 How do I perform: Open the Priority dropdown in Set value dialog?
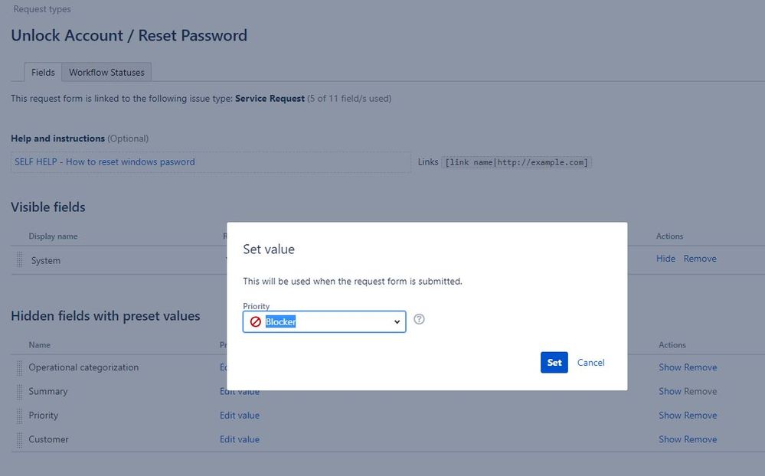tap(324, 322)
